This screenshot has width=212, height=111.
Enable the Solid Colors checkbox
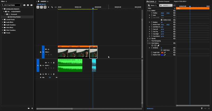tap(162, 50)
